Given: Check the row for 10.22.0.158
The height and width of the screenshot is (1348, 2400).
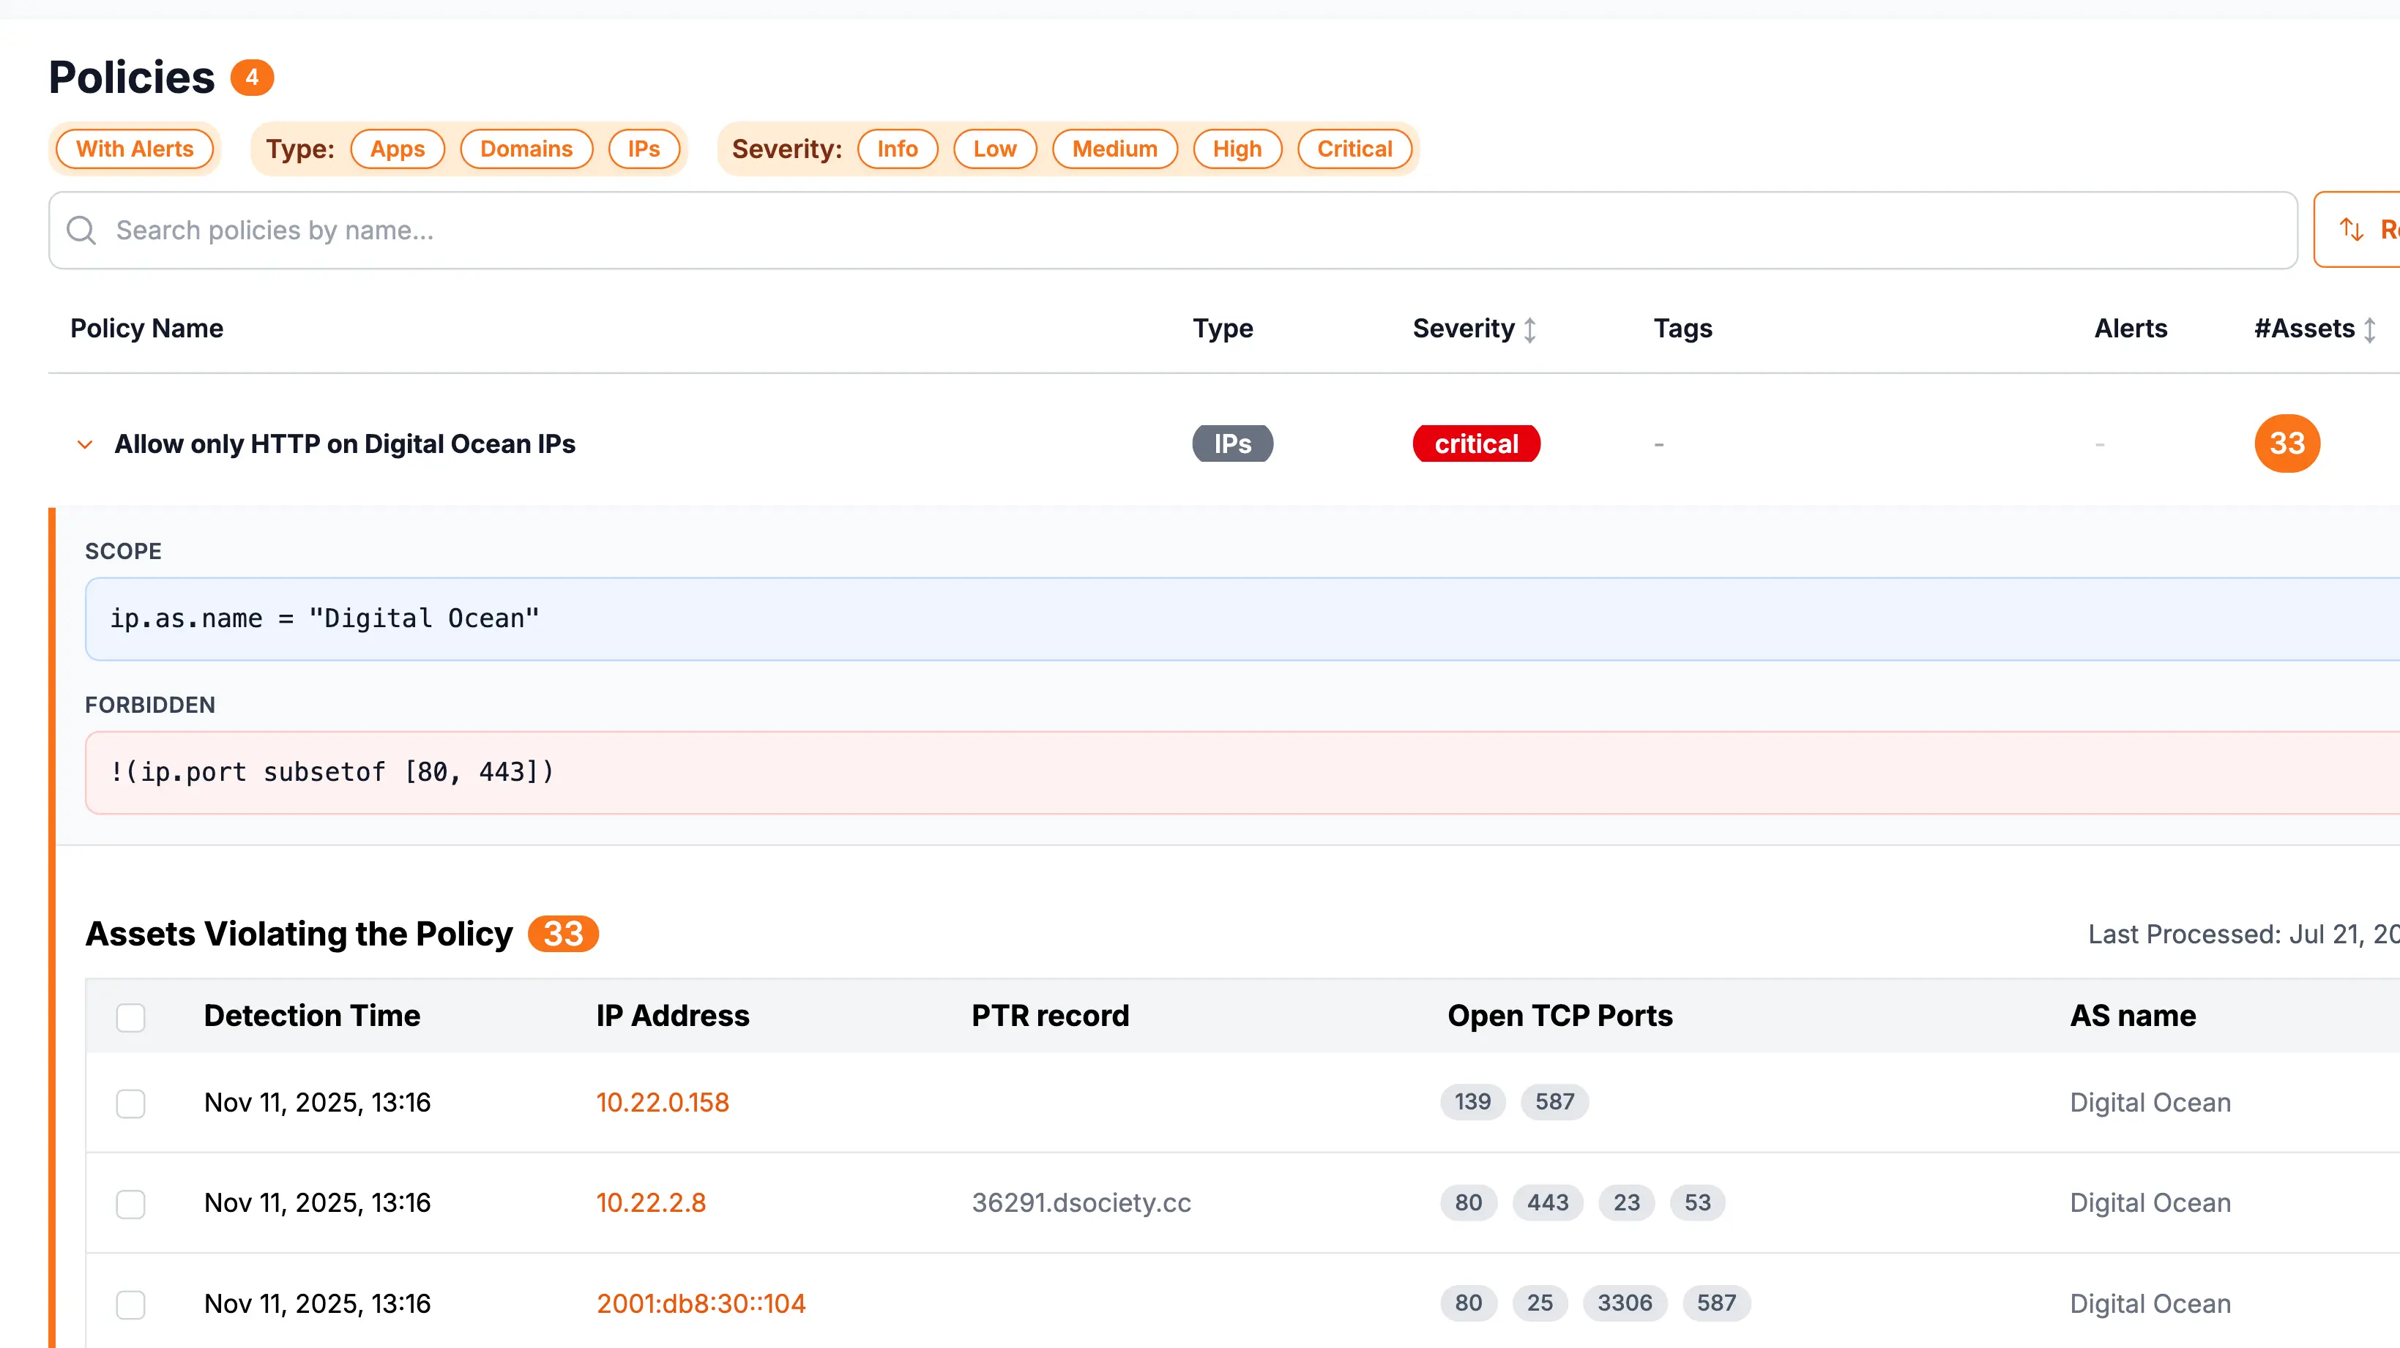Looking at the screenshot, I should pyautogui.click(x=130, y=1103).
